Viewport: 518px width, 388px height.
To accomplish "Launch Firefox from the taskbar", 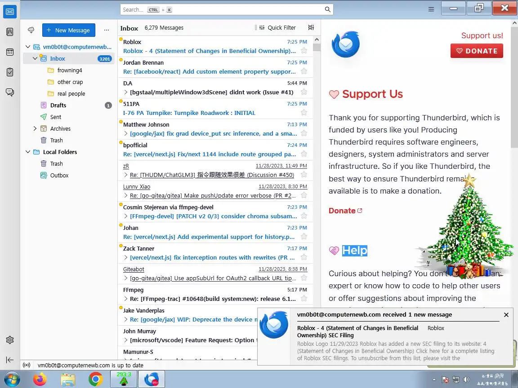I will tap(40, 379).
